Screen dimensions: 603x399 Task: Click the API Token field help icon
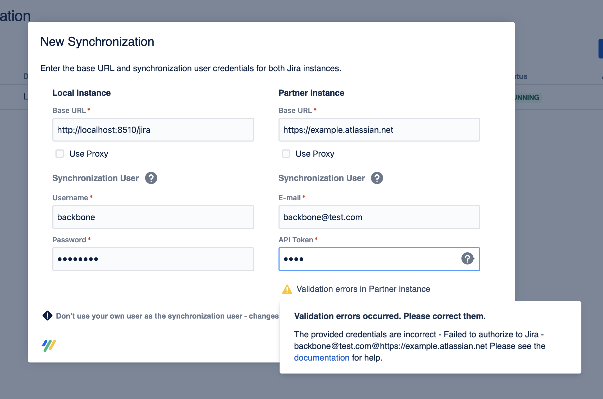tap(467, 259)
